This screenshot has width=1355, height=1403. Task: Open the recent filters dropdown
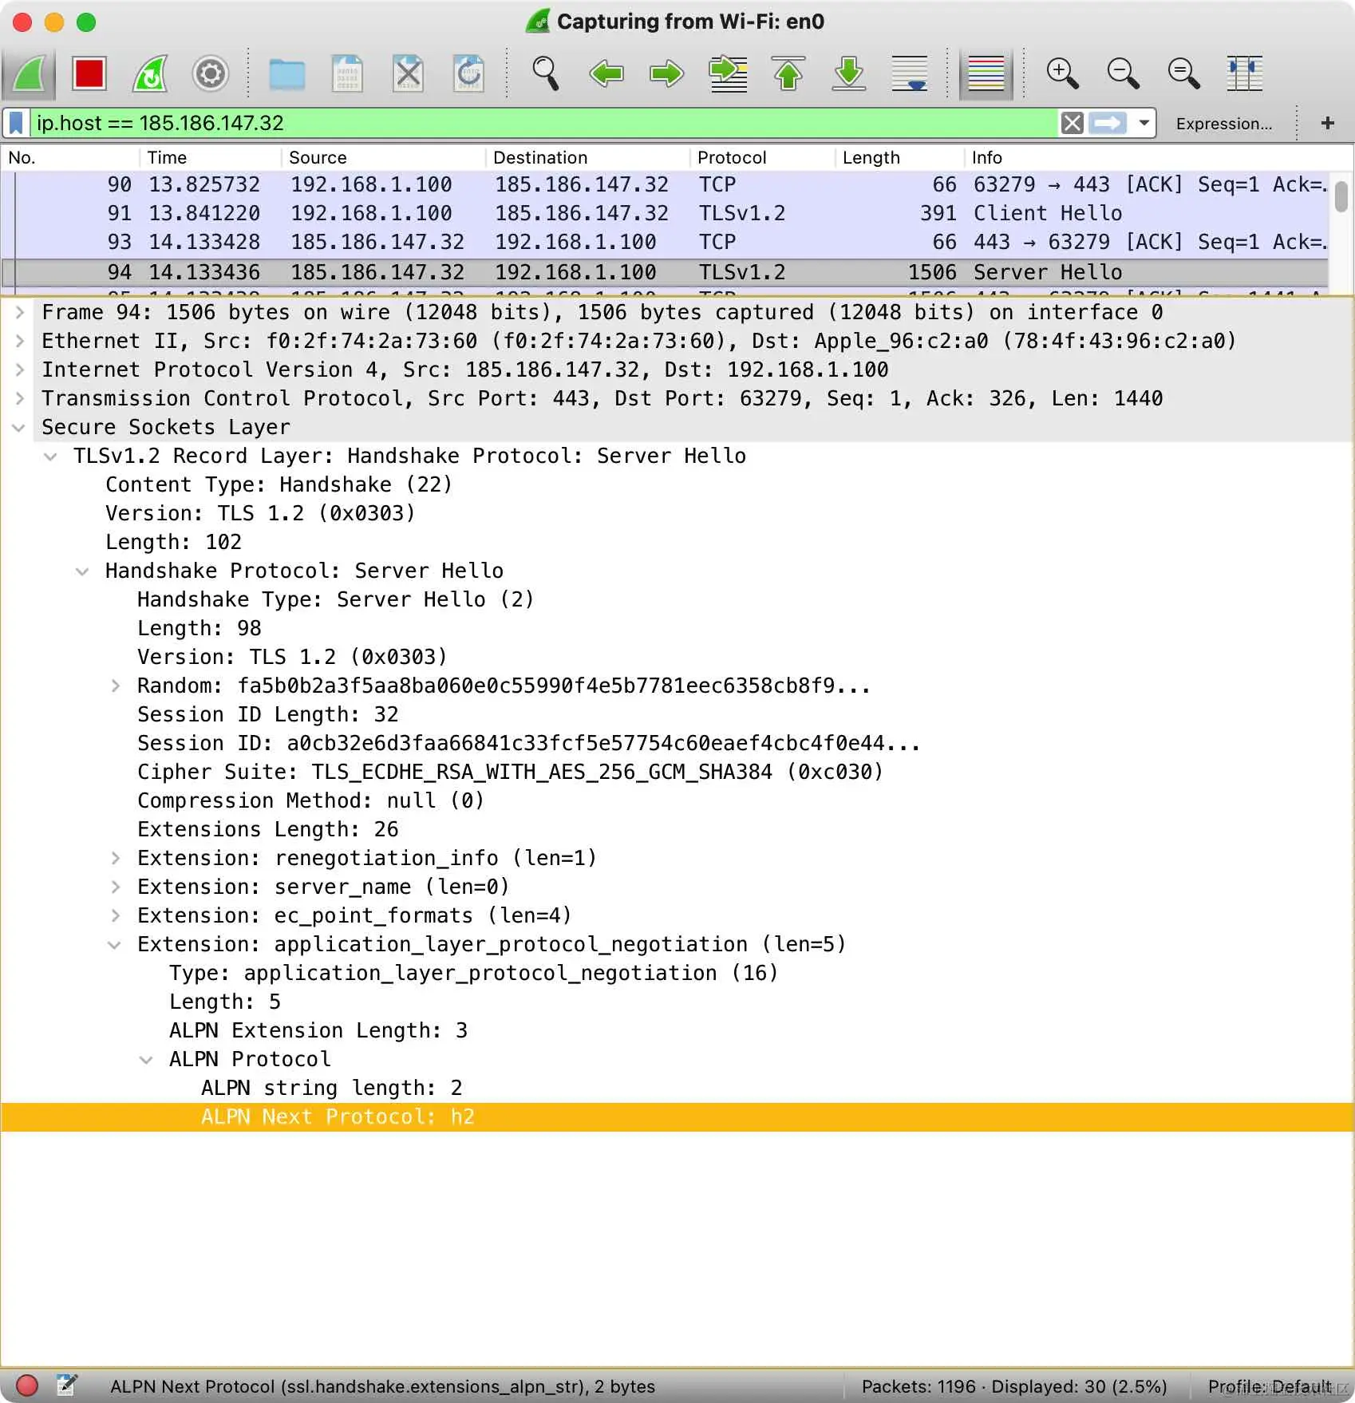coord(1144,123)
